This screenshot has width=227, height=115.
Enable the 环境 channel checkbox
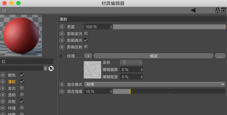[x=22, y=108]
